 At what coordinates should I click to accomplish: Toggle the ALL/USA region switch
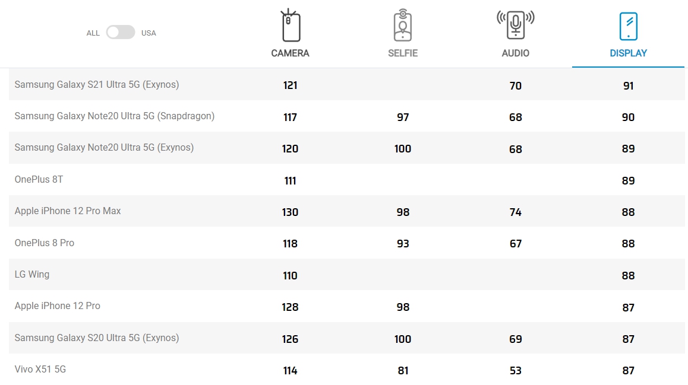click(x=121, y=33)
